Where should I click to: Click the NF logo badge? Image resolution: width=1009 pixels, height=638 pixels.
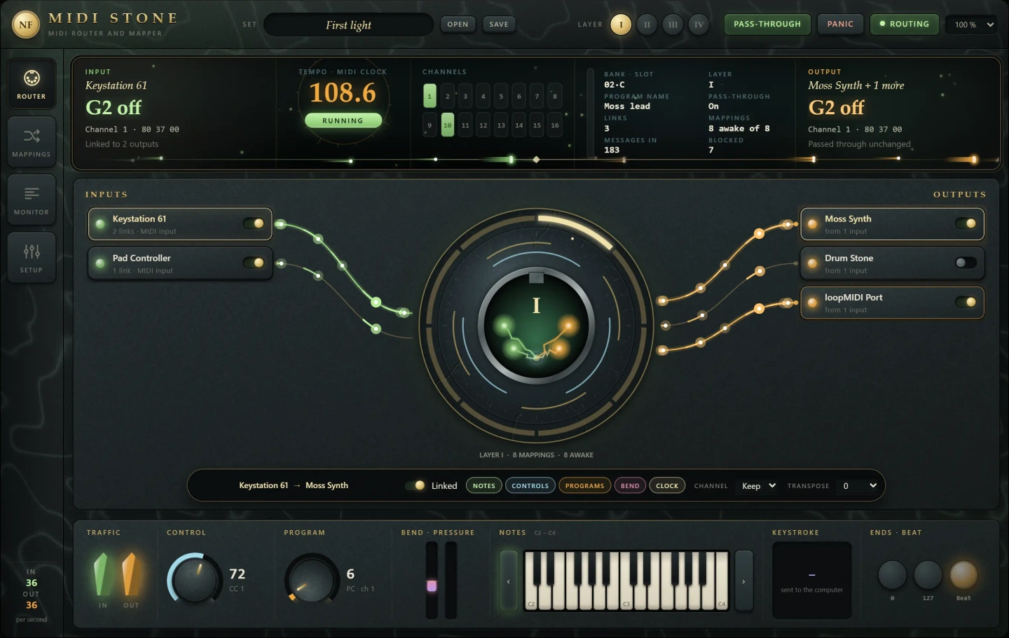tap(26, 25)
